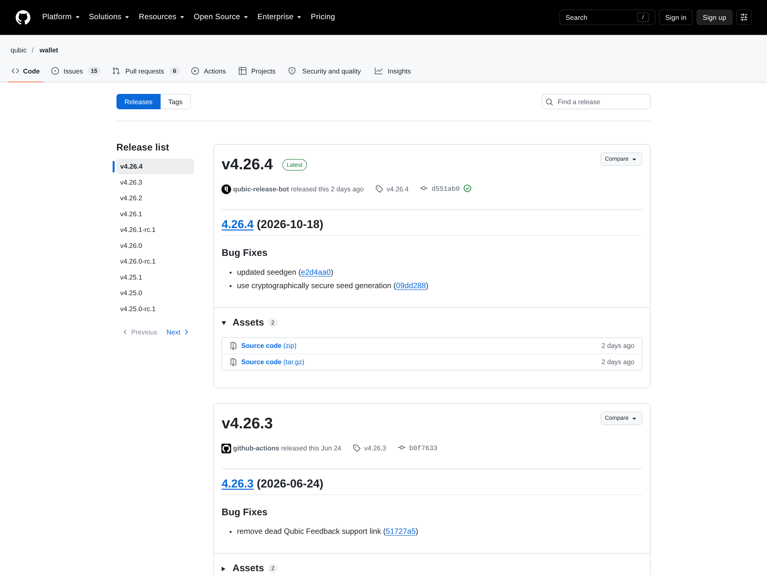
Task: Go to Next page of release list
Action: click(178, 332)
